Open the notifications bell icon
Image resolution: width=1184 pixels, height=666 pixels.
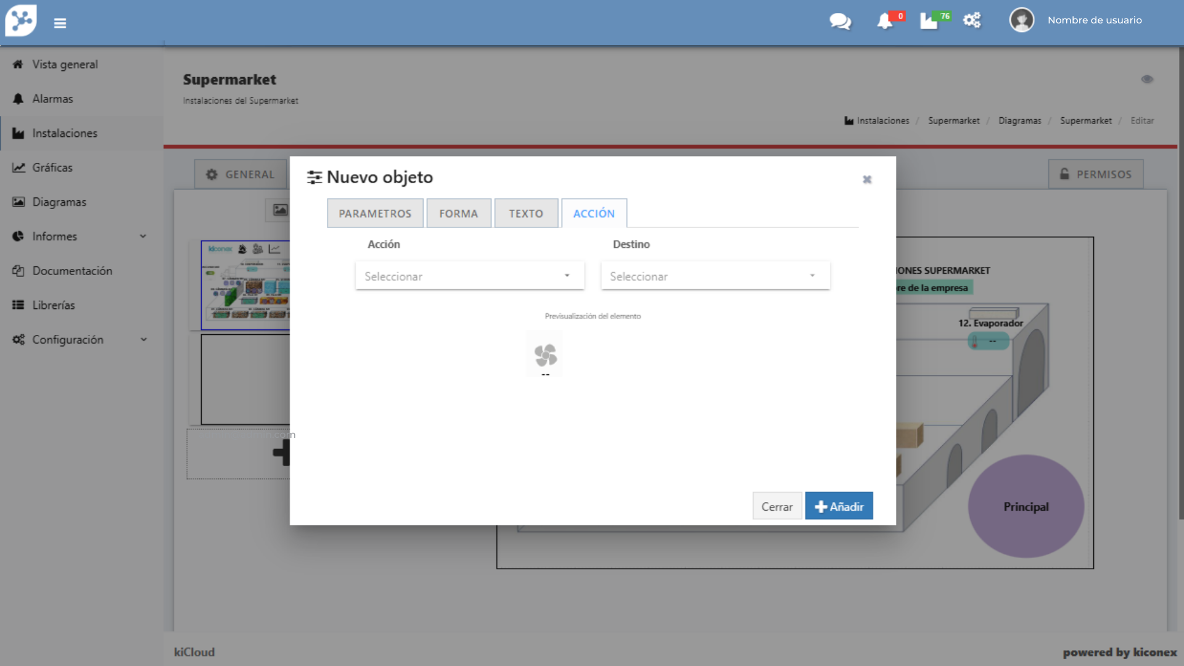[885, 22]
